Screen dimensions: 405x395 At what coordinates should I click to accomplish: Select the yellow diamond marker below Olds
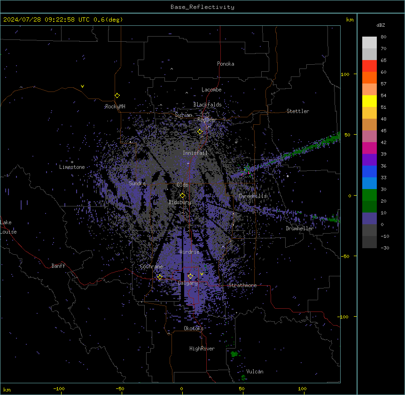click(183, 195)
